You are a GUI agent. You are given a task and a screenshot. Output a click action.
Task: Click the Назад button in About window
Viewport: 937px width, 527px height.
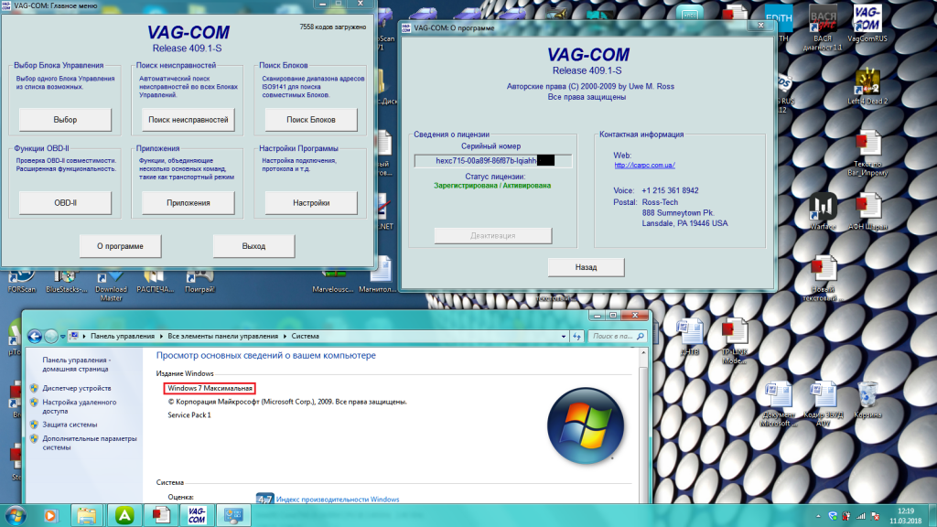[586, 267]
